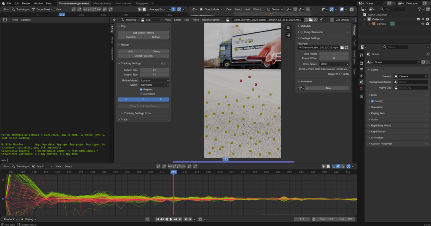This screenshot has width=431, height=226.
Task: Jump to start frame in the timeline
Action: click(157, 219)
